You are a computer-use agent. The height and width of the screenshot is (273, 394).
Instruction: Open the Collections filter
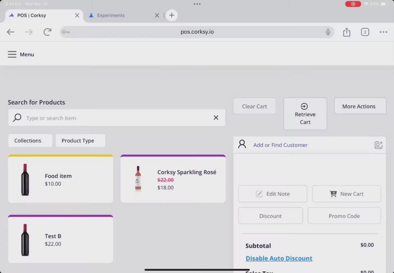tap(30, 141)
